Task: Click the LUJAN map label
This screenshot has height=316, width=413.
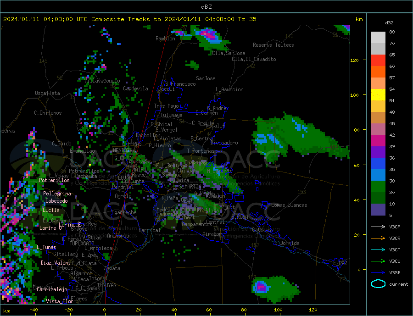Action: 125,178
